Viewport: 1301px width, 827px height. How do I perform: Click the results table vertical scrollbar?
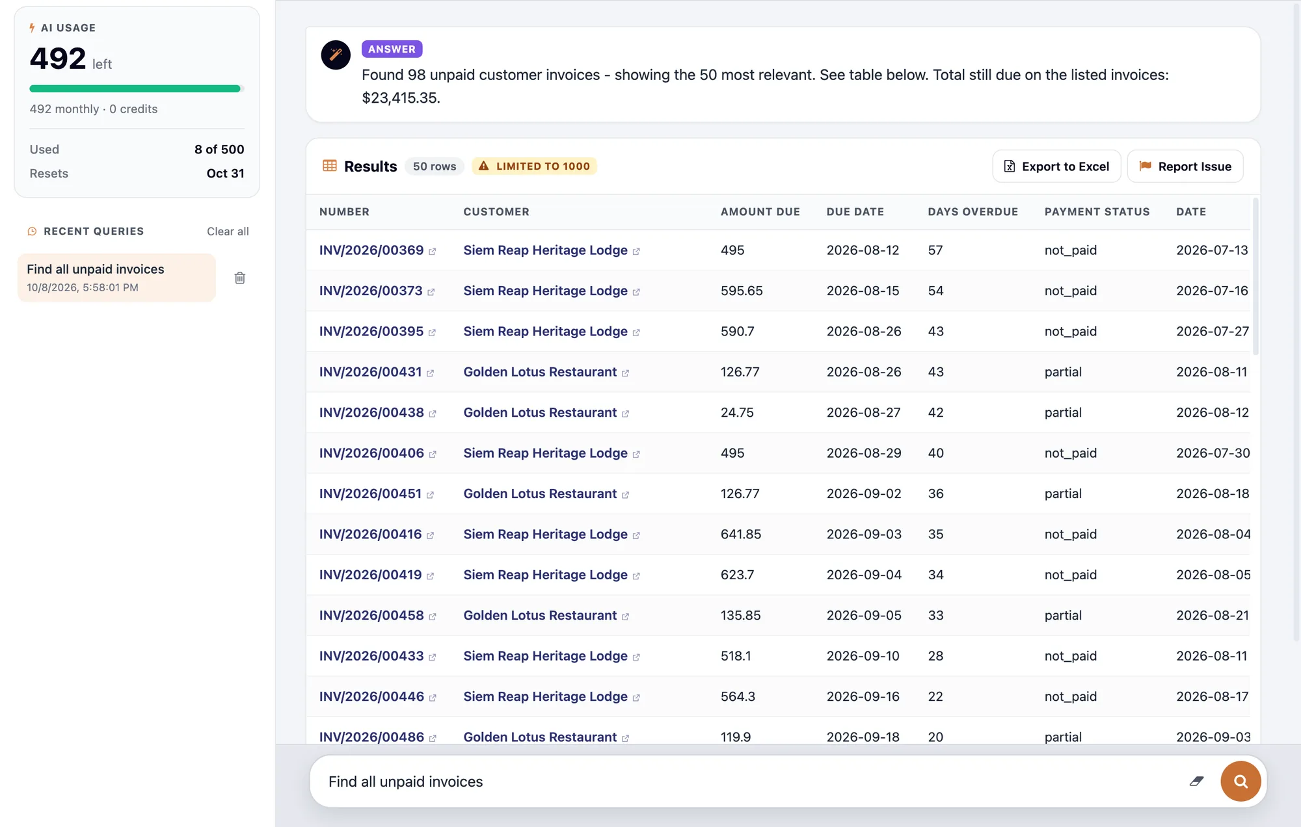pos(1255,278)
